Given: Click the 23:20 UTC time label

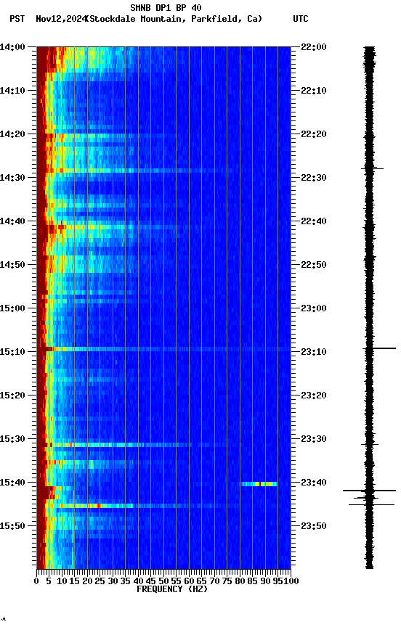Looking at the screenshot, I should coord(314,396).
